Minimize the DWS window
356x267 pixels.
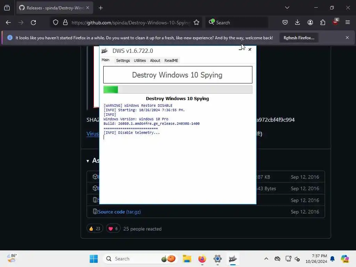click(x=241, y=49)
